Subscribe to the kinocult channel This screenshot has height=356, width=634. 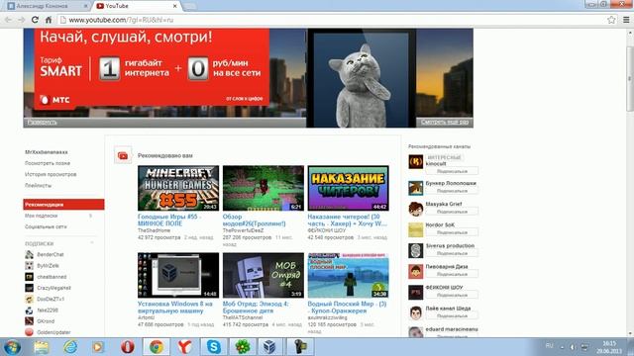coord(452,171)
